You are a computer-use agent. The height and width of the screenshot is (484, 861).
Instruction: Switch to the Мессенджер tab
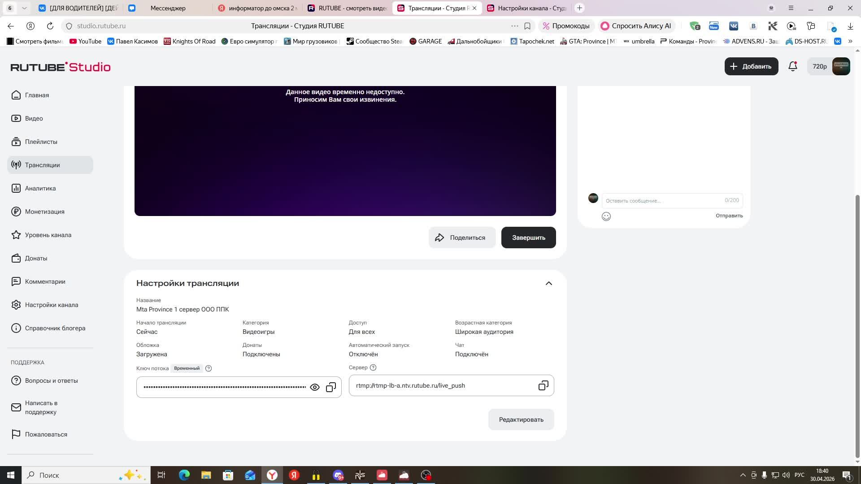(167, 8)
